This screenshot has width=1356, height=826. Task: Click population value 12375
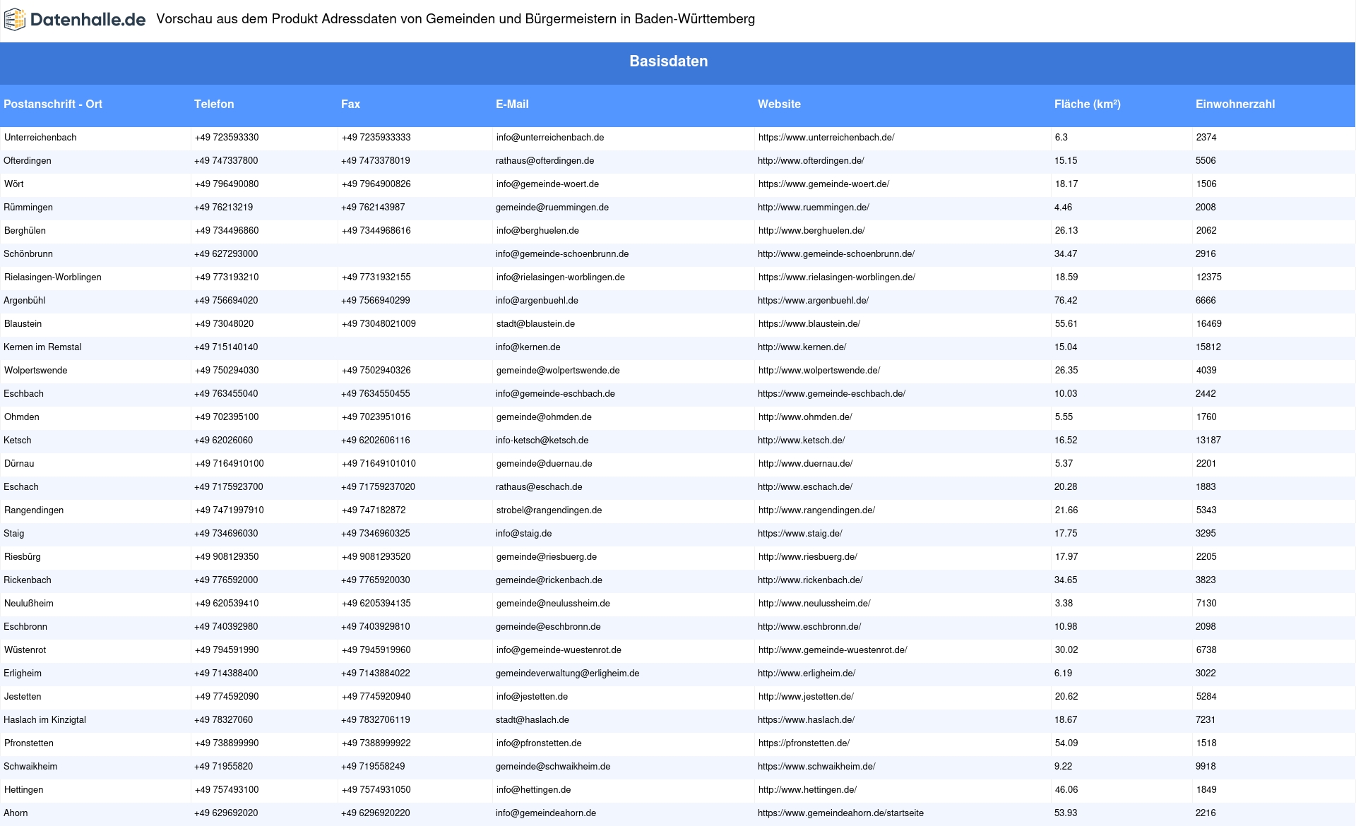click(x=1209, y=277)
